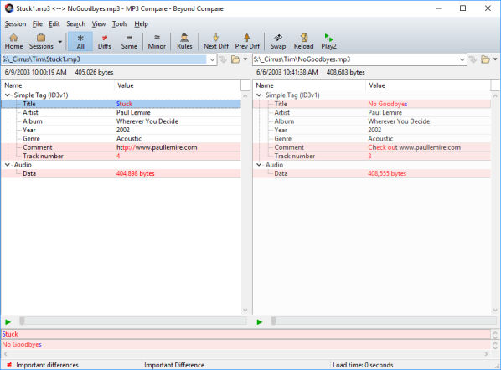Reload the comparison
Viewport: 501px width, 370px height.
(x=303, y=42)
